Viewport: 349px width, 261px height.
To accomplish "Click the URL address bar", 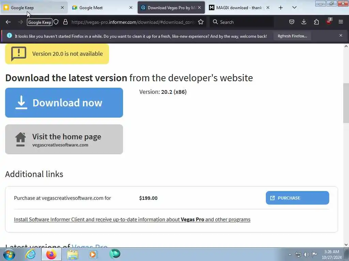I will 133,22.
